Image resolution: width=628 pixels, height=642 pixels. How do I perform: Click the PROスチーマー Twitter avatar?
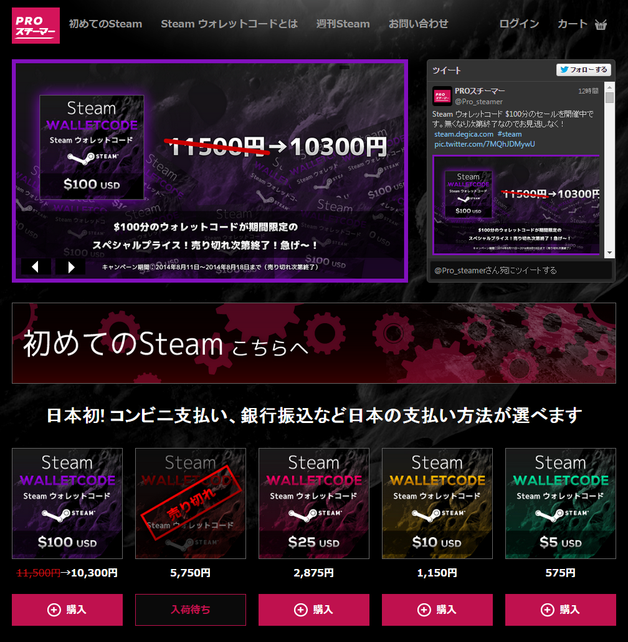tap(442, 96)
